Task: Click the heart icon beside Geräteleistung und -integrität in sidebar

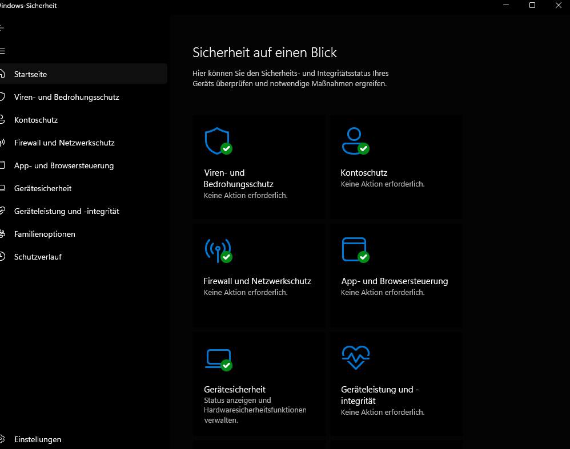Action: click(x=2, y=211)
